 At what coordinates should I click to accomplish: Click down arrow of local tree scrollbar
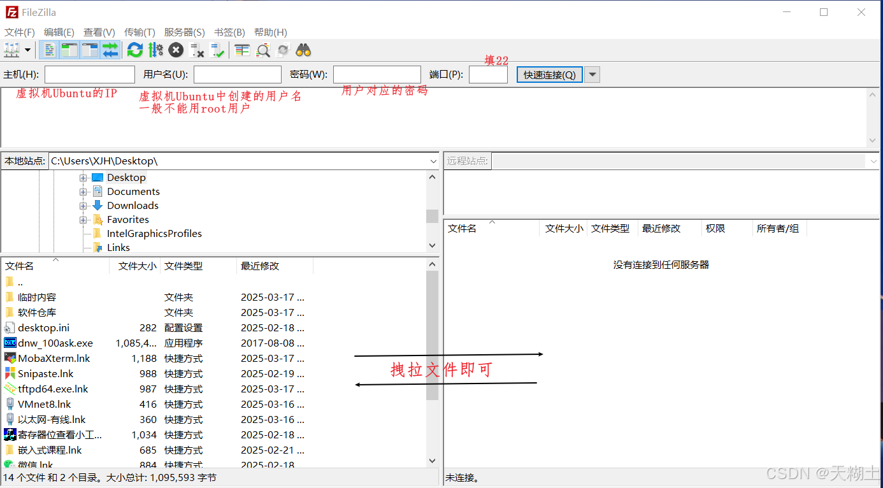pos(433,245)
